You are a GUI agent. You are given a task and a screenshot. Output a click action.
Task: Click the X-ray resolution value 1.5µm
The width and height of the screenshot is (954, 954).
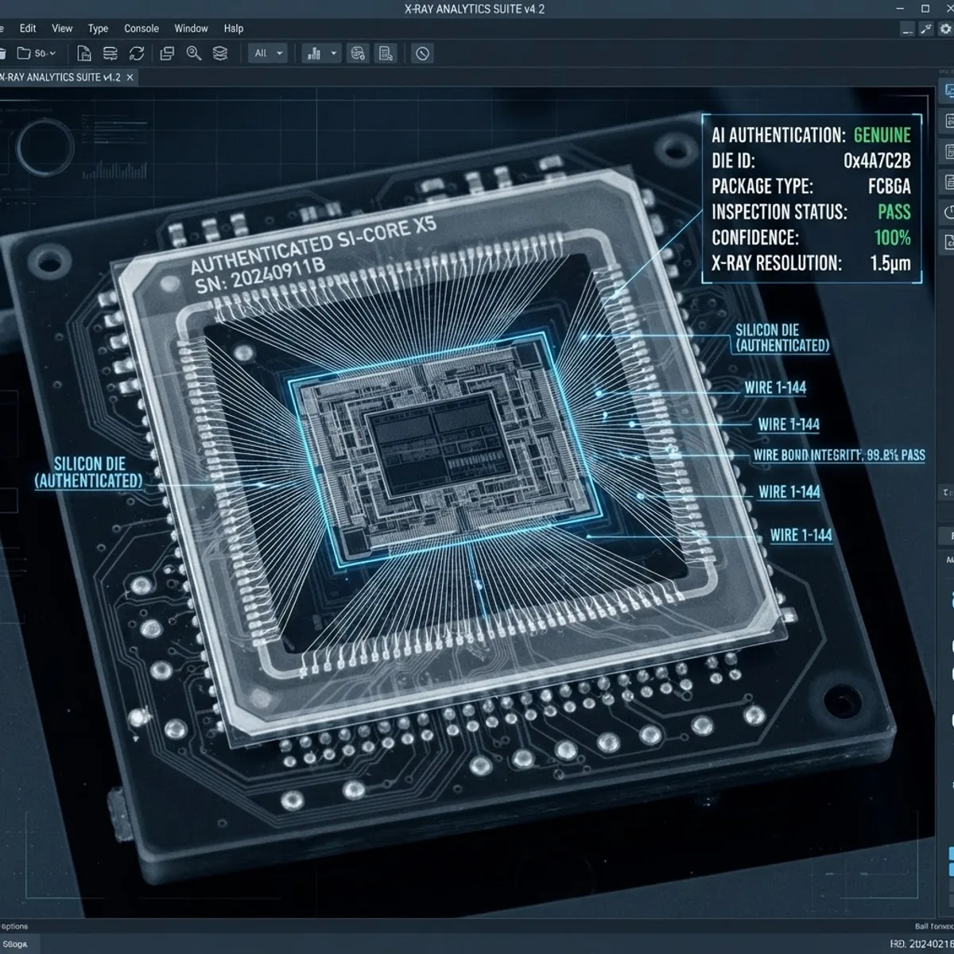pos(890,263)
